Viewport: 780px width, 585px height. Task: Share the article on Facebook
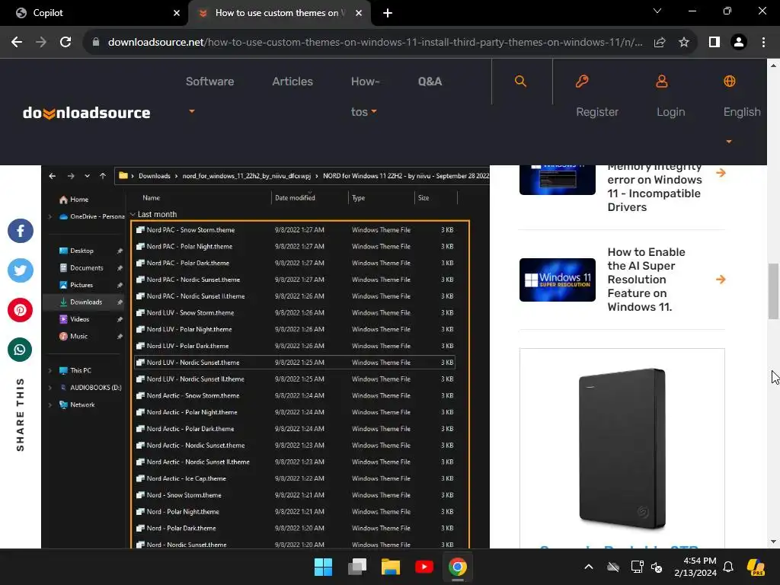coord(21,231)
